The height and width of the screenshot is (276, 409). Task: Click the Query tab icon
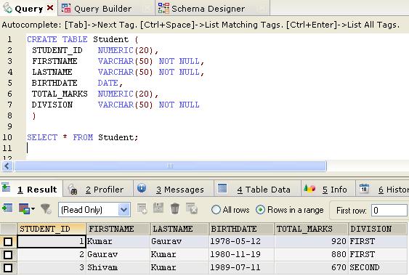click(x=7, y=8)
